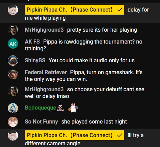Open MrHighground3's avatar beside 'pretty sure' message
The width and height of the screenshot is (160, 147).
(x=13, y=30)
